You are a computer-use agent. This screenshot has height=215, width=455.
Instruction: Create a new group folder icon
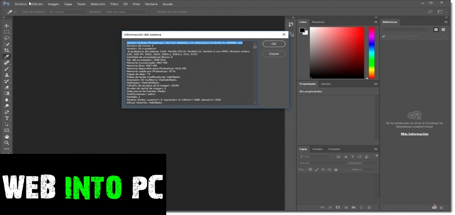353,207
